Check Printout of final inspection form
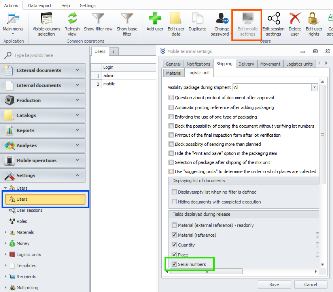 click(x=171, y=135)
